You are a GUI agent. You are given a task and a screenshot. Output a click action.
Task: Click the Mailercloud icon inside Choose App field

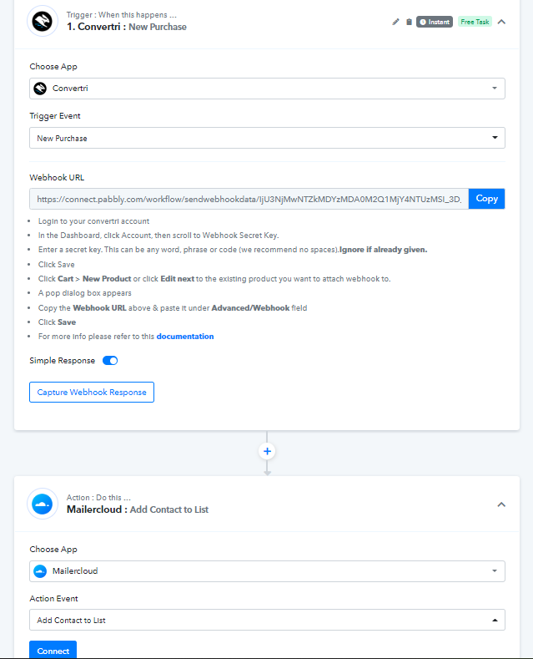[40, 571]
